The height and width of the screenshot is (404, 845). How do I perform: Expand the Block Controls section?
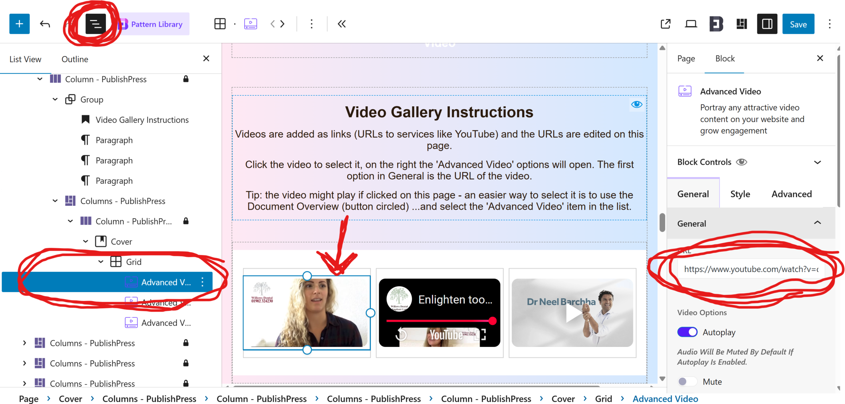coord(817,162)
